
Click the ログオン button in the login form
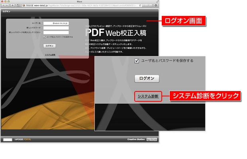[50, 46]
